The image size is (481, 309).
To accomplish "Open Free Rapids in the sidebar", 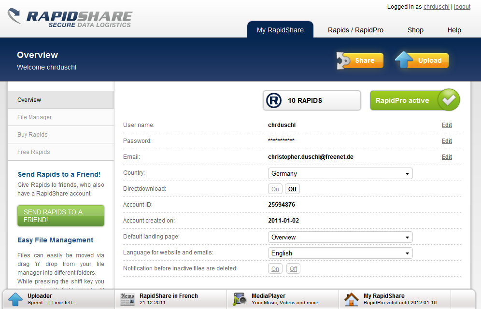I will pos(61,152).
